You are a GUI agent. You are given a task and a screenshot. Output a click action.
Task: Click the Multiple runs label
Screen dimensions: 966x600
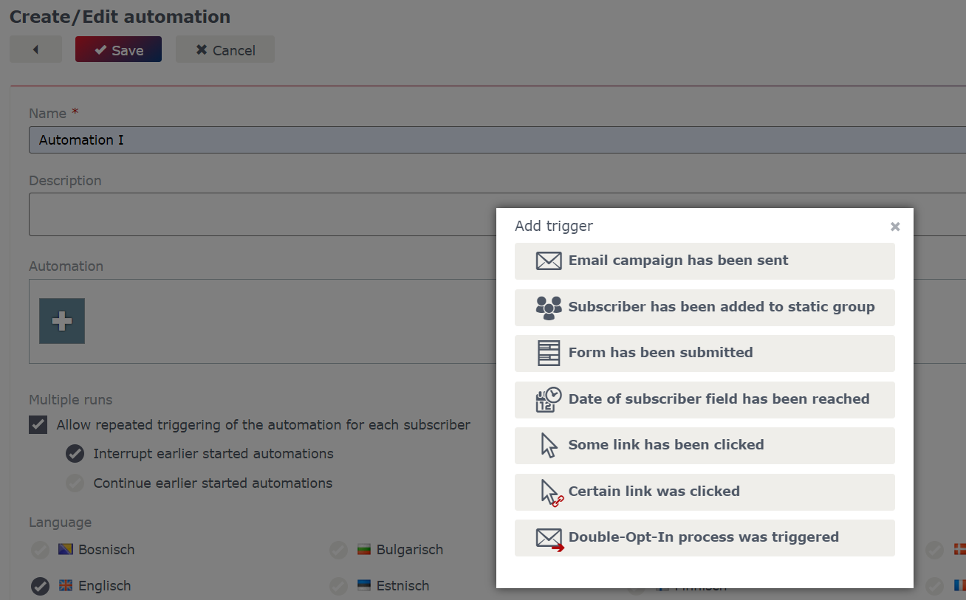pos(71,400)
